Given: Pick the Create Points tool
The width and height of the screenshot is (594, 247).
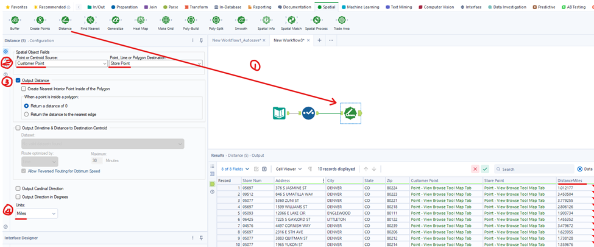Looking at the screenshot, I should pos(40,21).
